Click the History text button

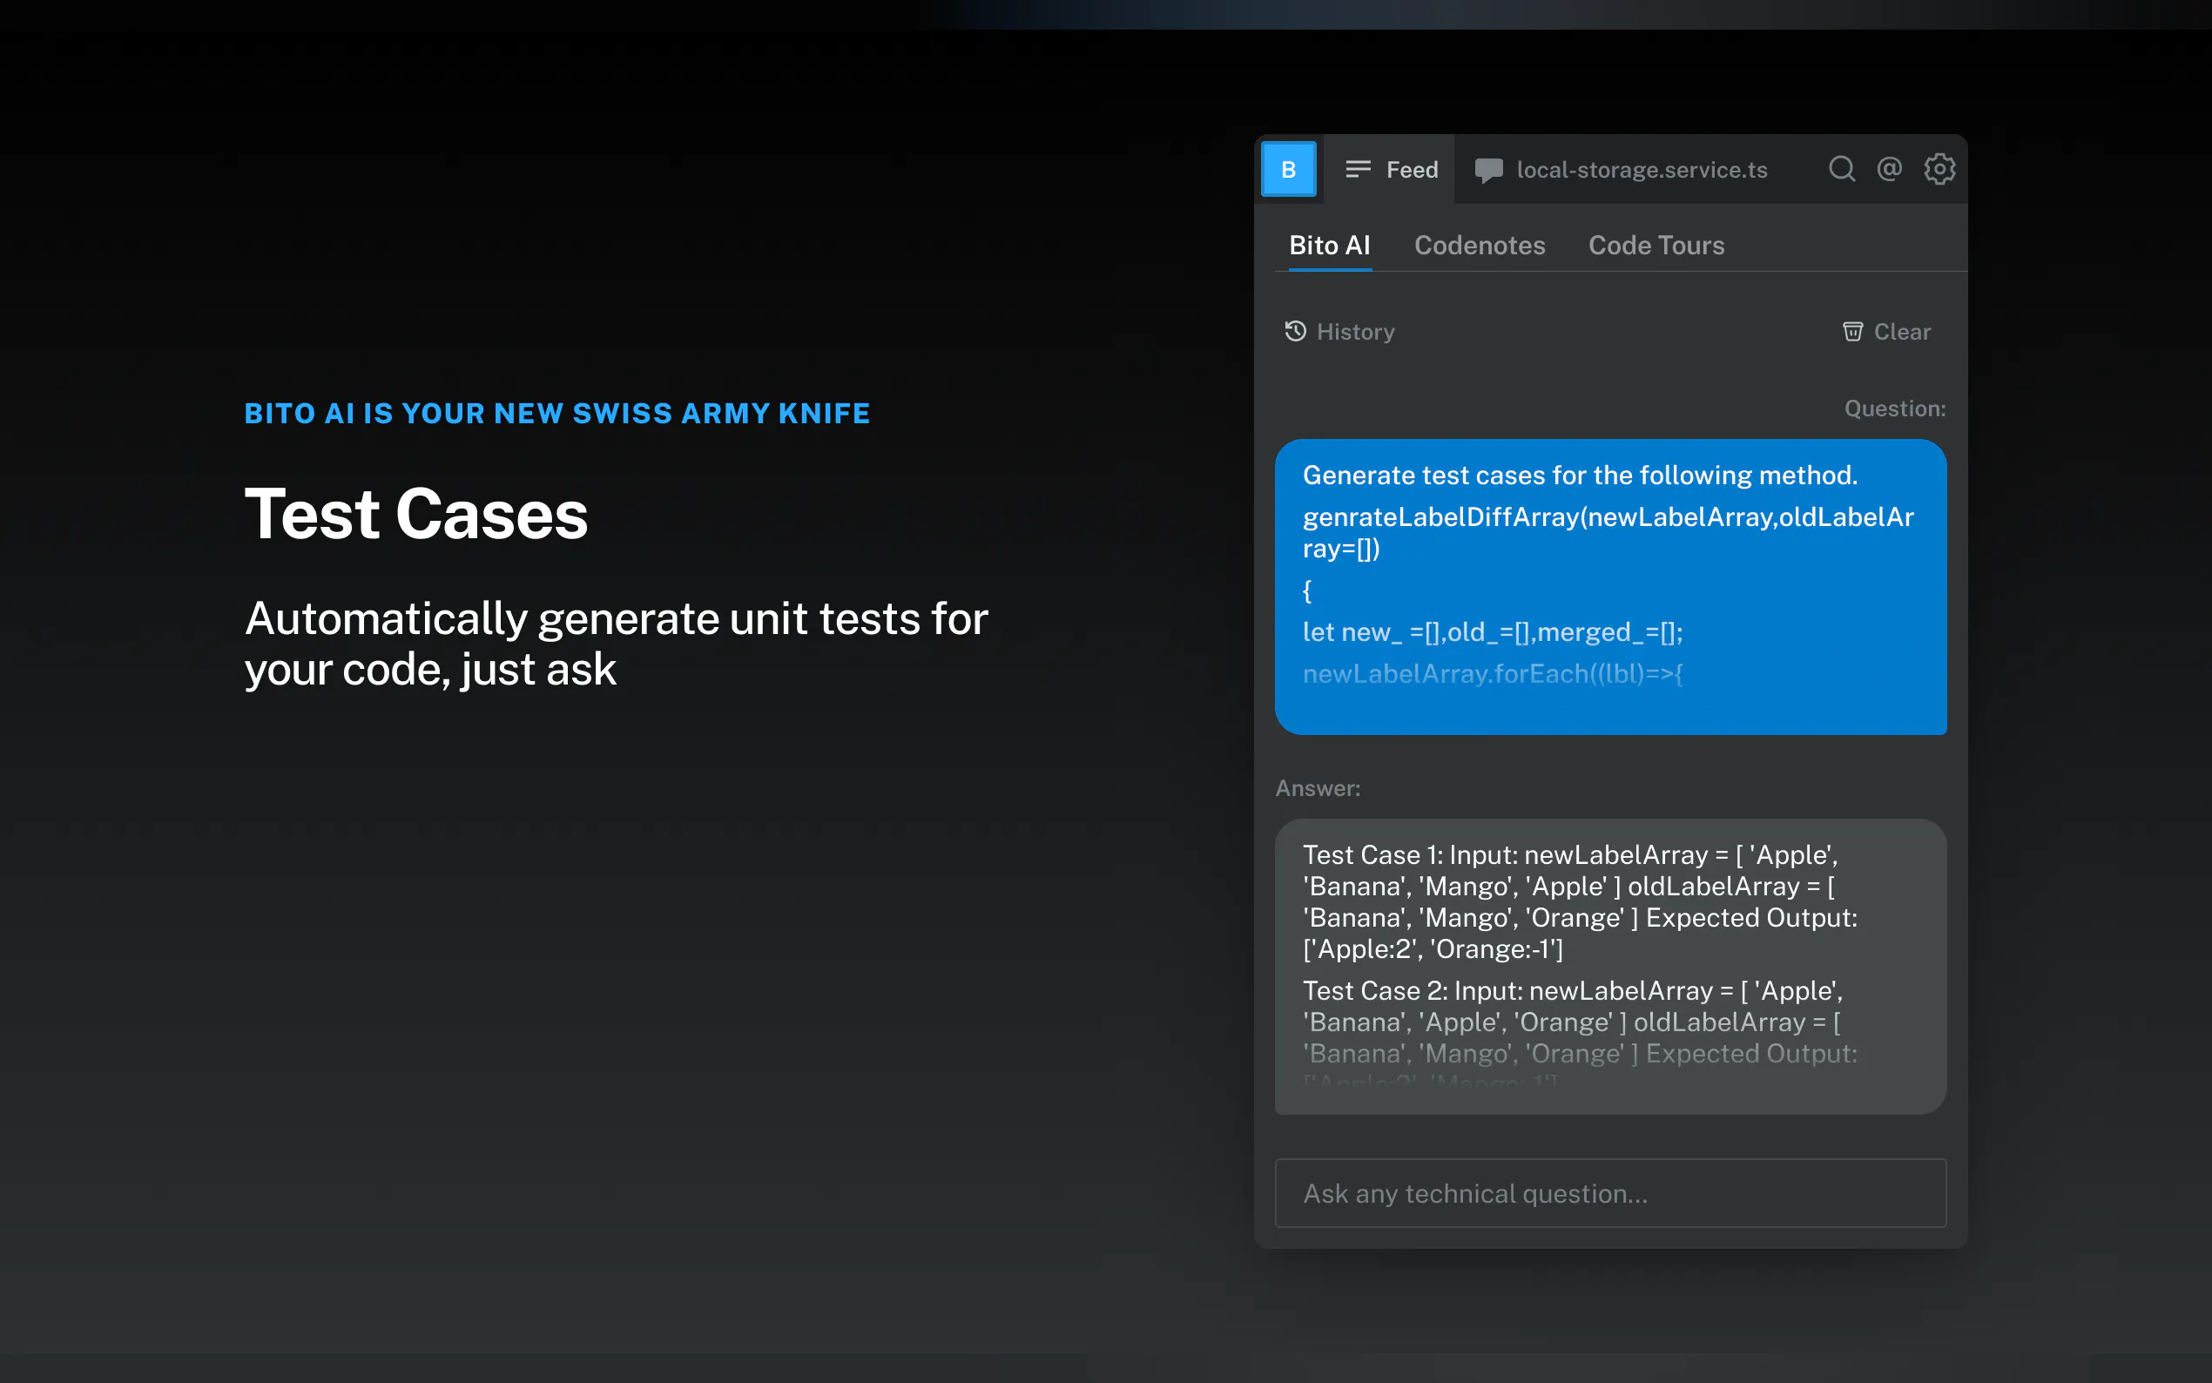(1355, 332)
